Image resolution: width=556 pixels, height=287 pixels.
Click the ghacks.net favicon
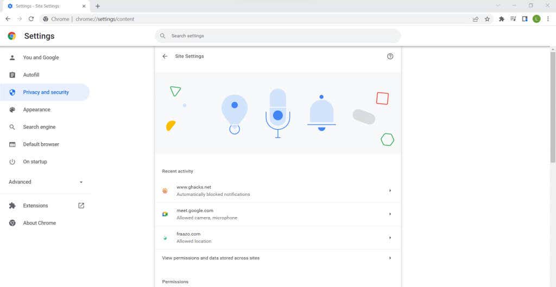(165, 190)
